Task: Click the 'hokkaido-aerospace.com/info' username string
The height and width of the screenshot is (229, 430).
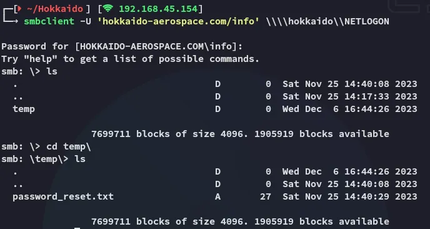Action: click(x=179, y=21)
